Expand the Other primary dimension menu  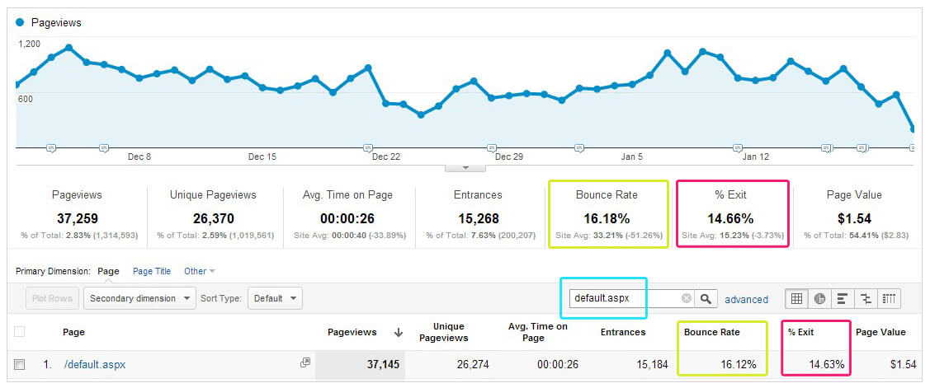tap(200, 271)
